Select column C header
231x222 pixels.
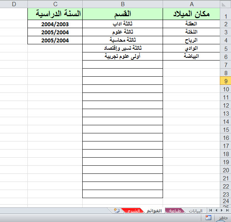(55, 4)
